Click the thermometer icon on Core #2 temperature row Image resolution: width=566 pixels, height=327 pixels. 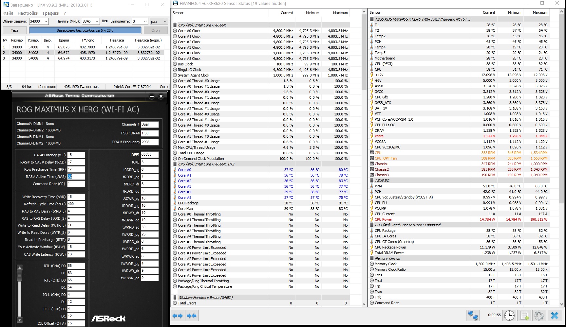175,181
